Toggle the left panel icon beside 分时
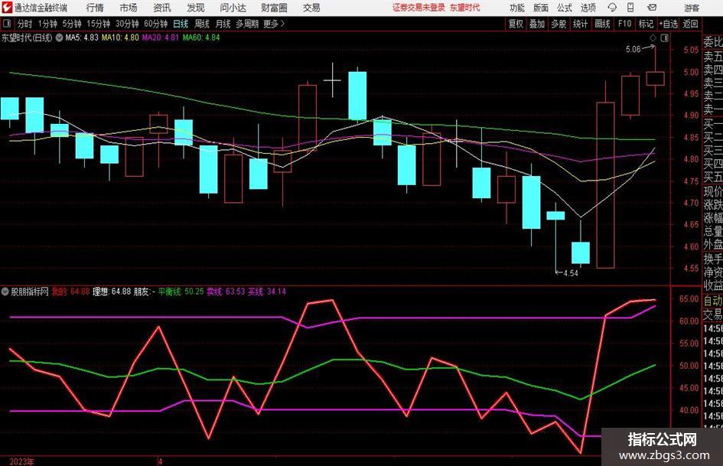The width and height of the screenshot is (723, 466). [x=6, y=24]
